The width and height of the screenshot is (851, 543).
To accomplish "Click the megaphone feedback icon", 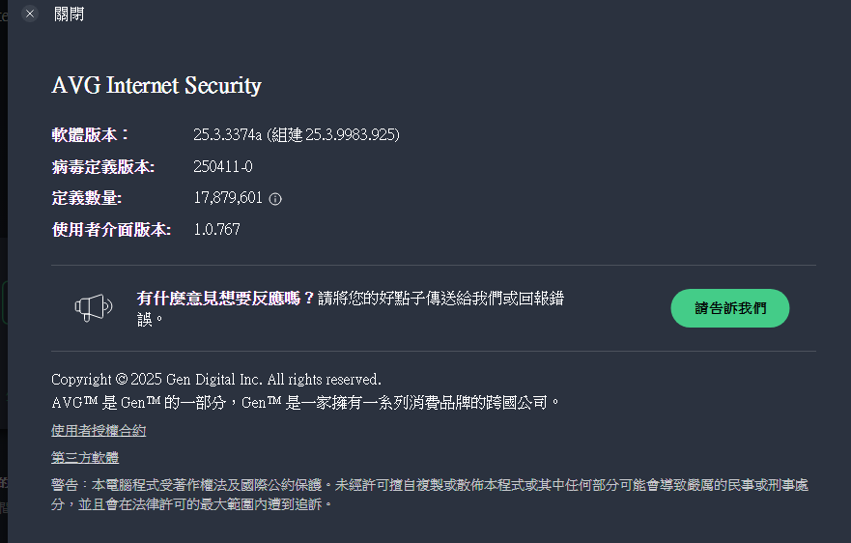I will [x=94, y=308].
